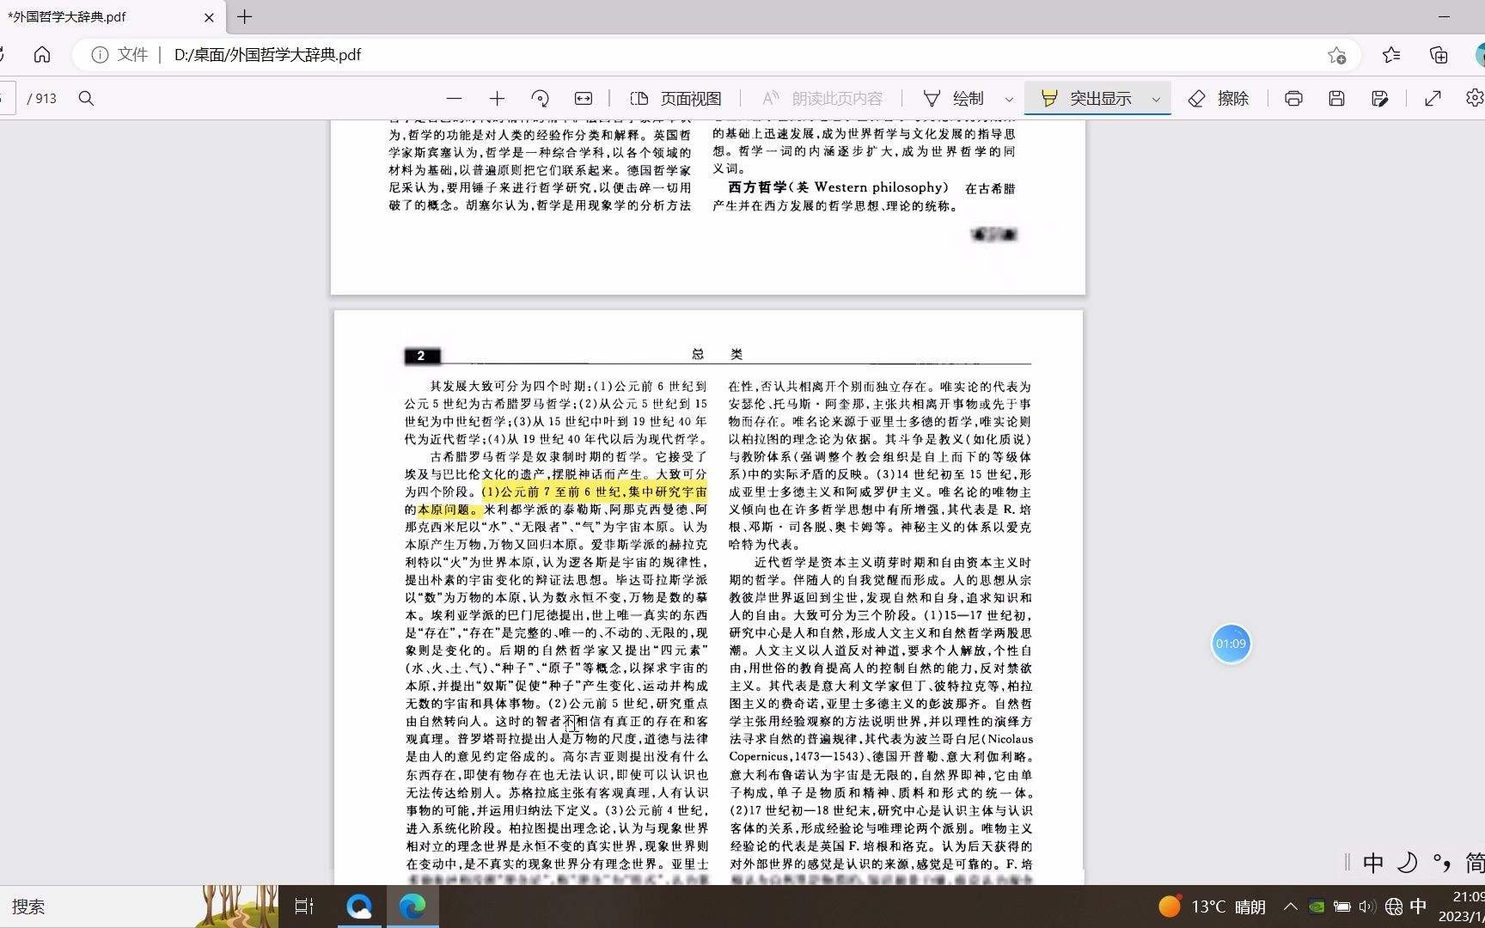Check battery status in system tray
1485x928 pixels.
coord(1341,907)
